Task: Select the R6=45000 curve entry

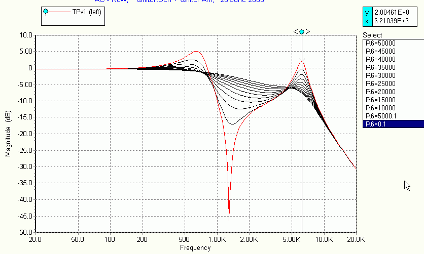Action: [x=394, y=51]
